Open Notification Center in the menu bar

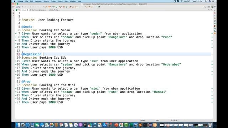[213, 1]
